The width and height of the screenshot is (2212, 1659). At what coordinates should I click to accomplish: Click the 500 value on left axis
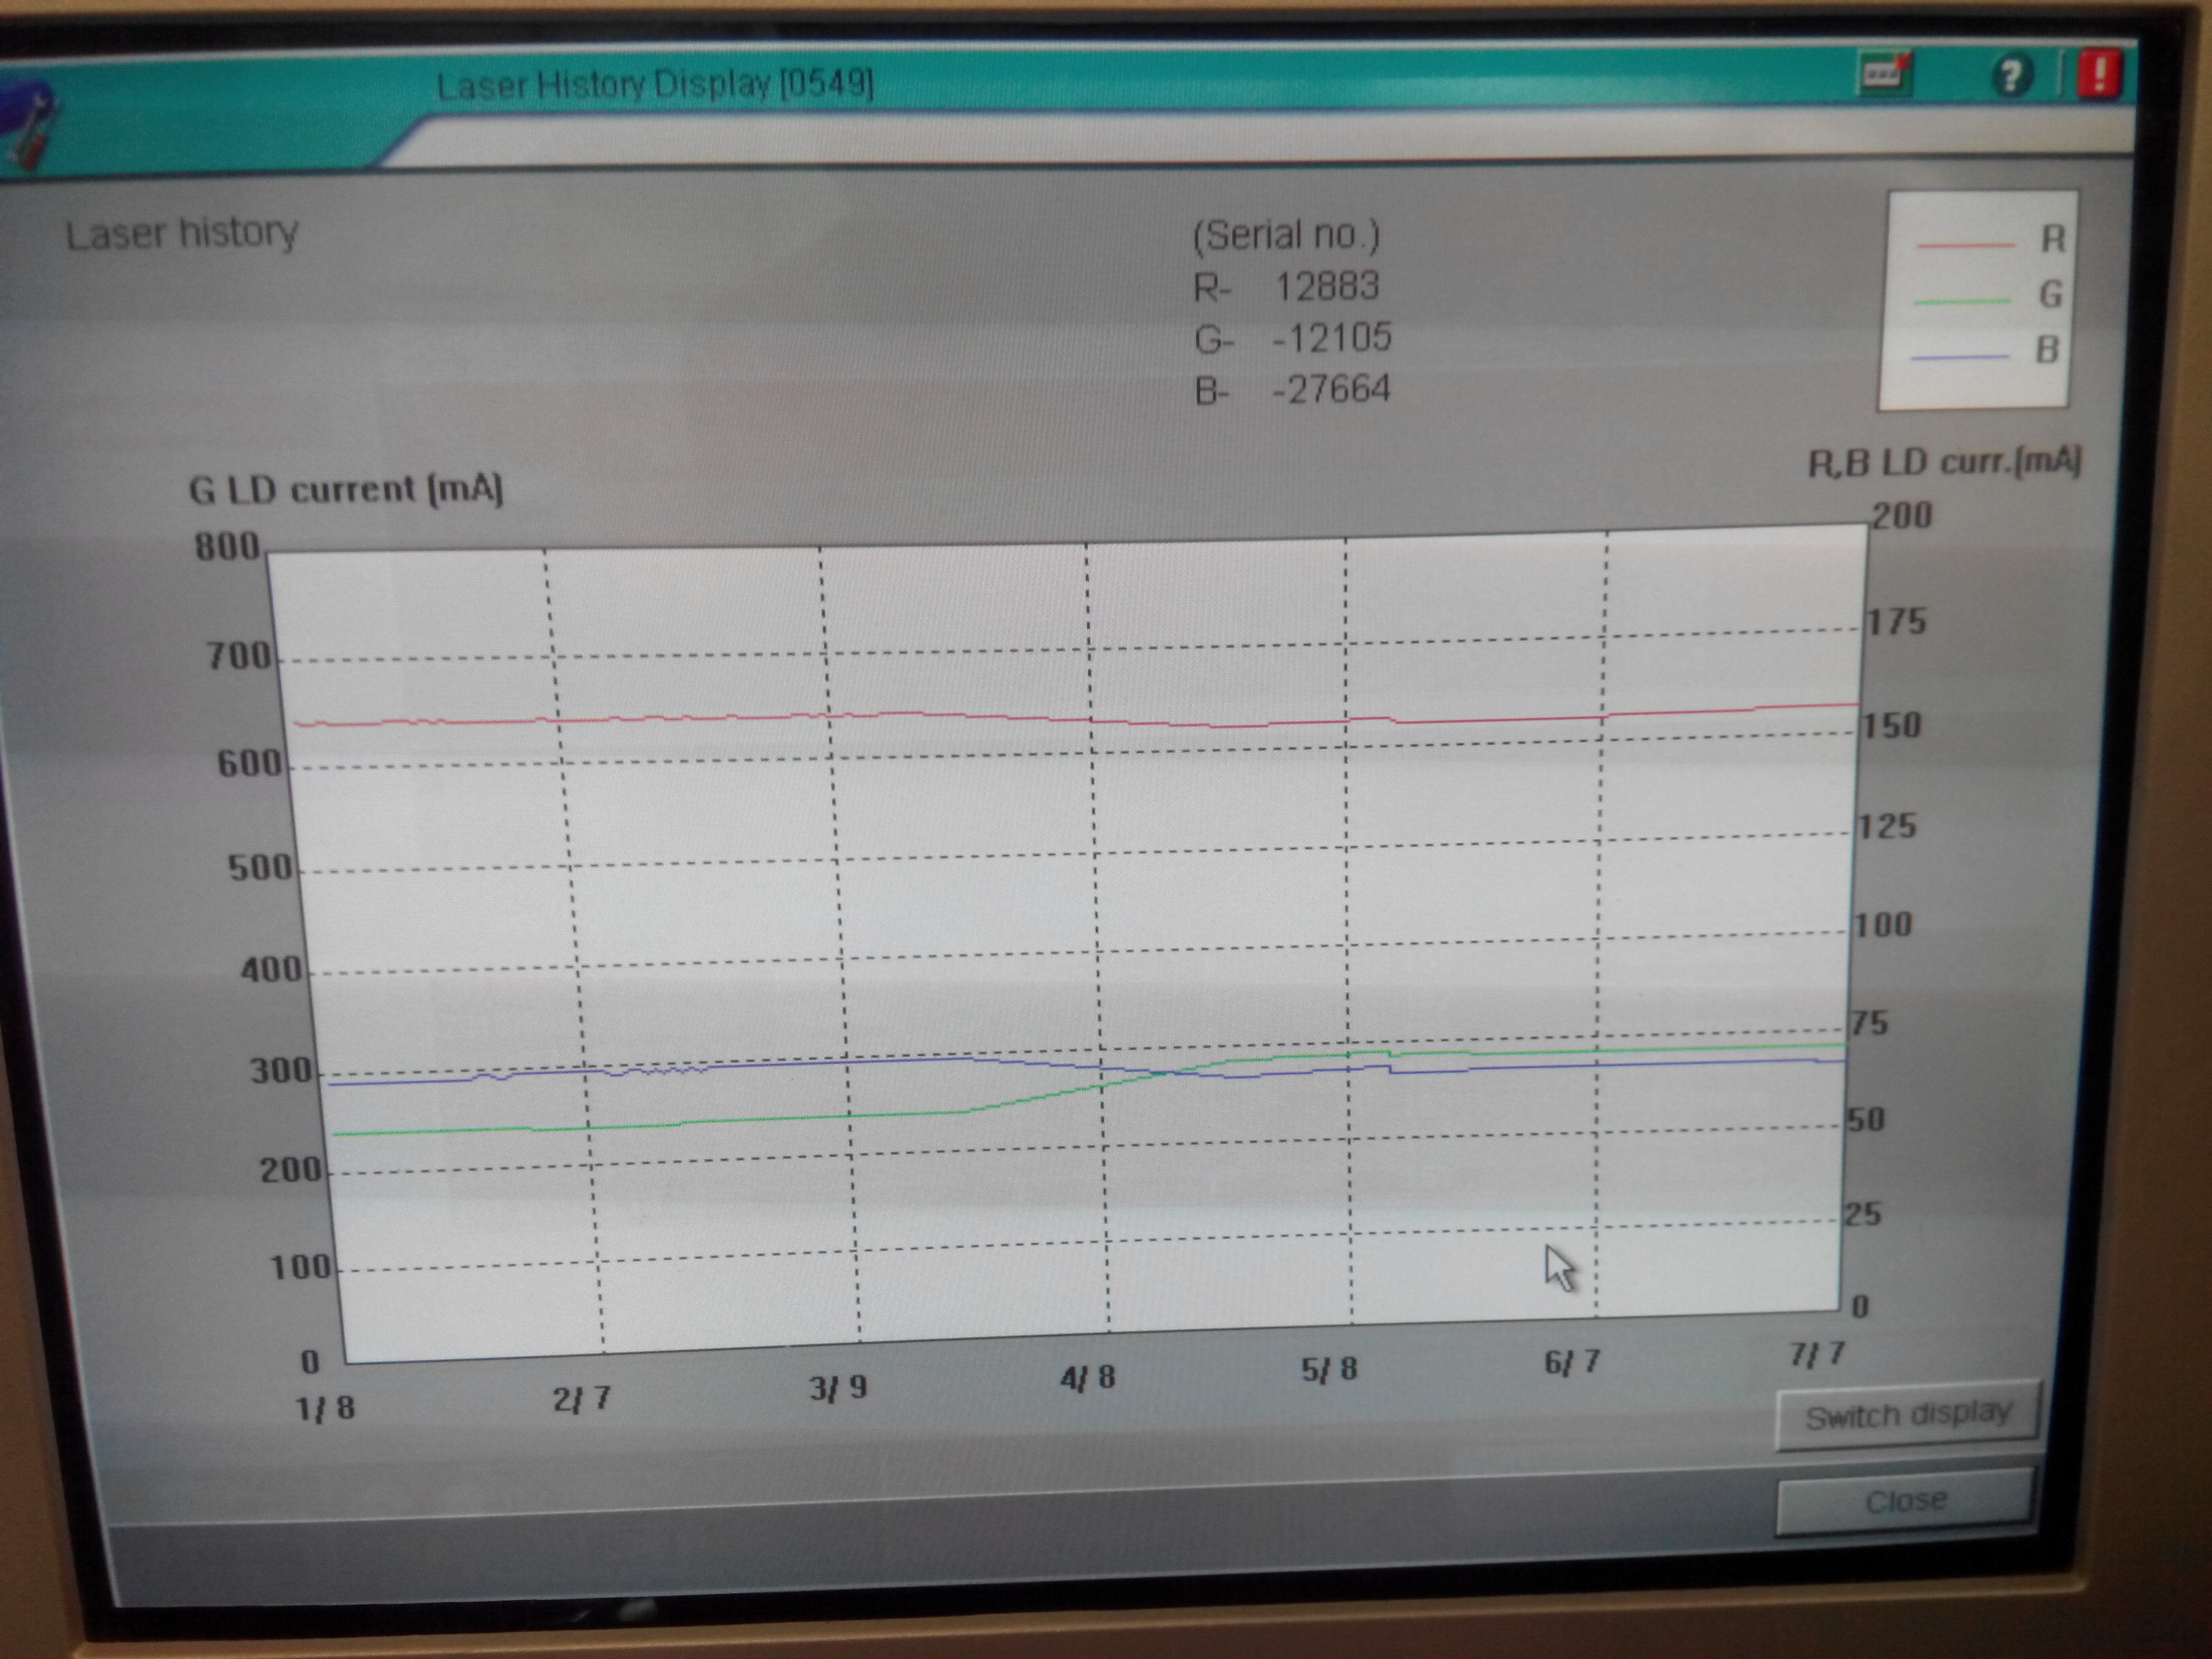(x=260, y=867)
